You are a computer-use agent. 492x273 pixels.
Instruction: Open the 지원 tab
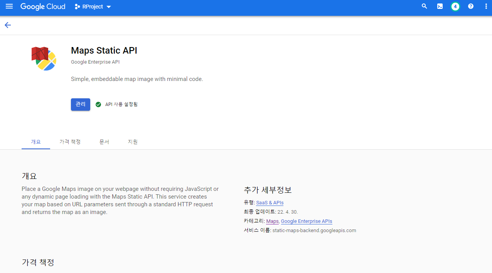point(133,142)
